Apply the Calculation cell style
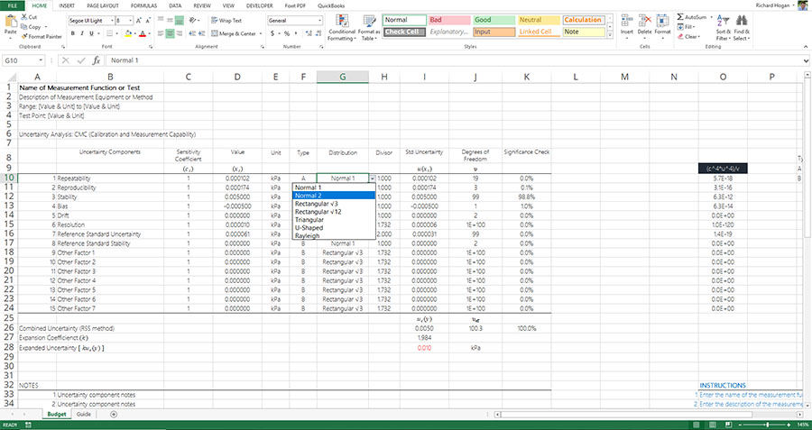 click(x=584, y=20)
